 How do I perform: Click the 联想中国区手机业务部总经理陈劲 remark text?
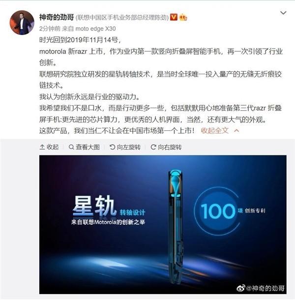click(x=122, y=18)
